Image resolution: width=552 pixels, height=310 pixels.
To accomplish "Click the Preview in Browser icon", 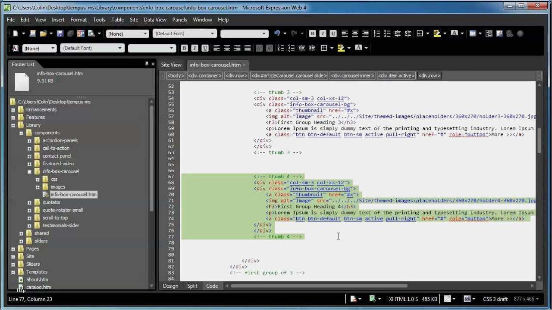I will coord(91,34).
